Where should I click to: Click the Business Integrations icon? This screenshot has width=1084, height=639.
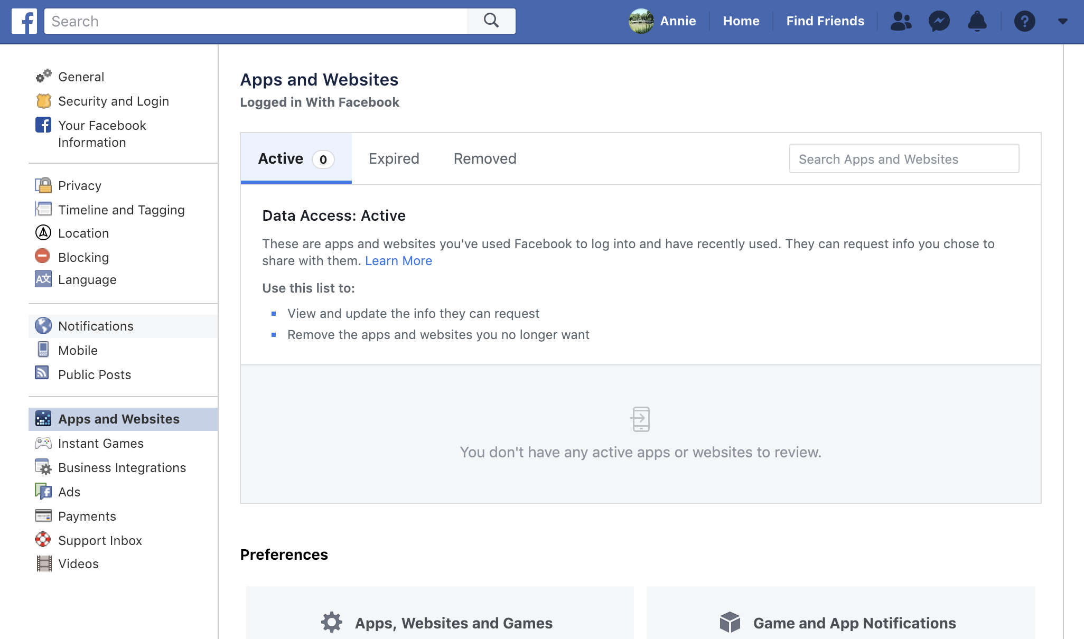tap(43, 467)
